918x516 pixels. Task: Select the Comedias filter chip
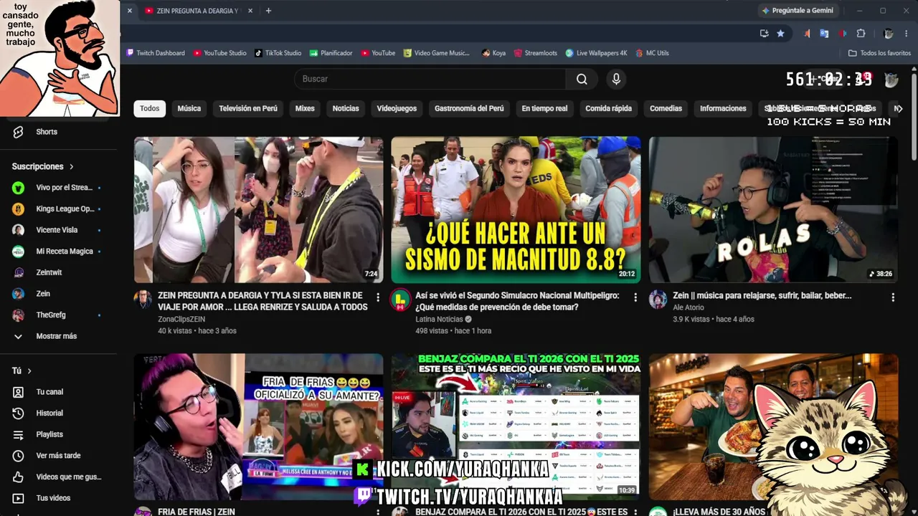[666, 108]
